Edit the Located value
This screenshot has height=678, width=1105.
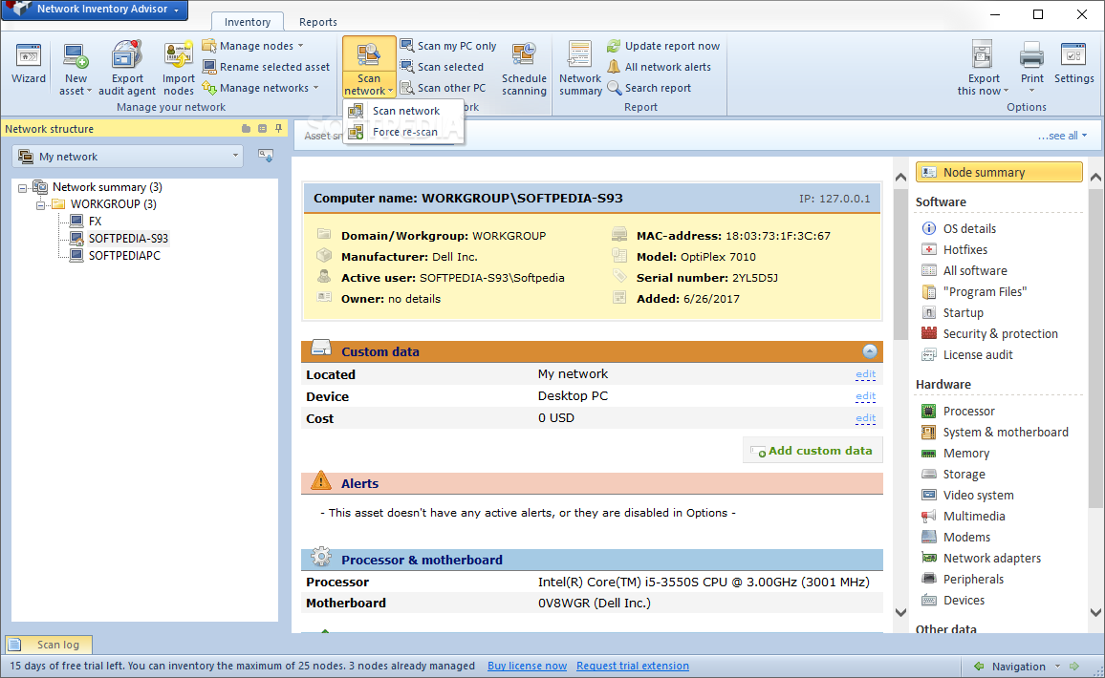(865, 374)
